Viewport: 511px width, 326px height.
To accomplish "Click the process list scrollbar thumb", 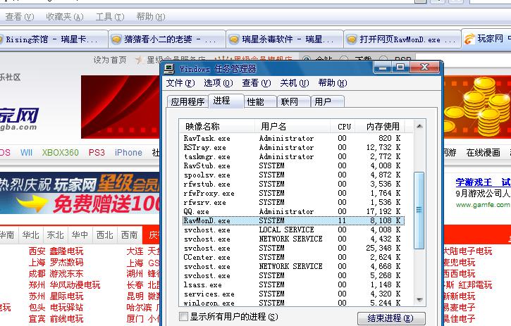I will (x=419, y=211).
